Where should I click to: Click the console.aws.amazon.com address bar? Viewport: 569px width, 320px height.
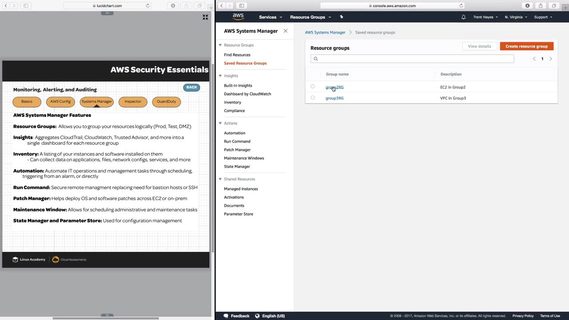pyautogui.click(x=392, y=6)
